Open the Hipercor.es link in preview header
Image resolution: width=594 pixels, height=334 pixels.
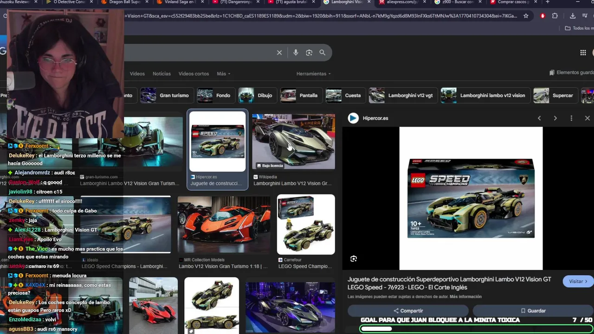375,118
